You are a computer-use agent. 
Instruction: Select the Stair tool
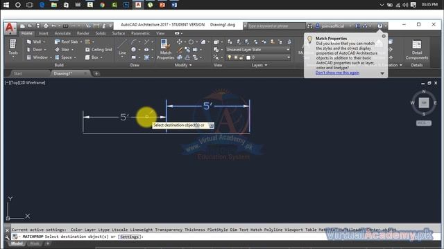pos(62,49)
